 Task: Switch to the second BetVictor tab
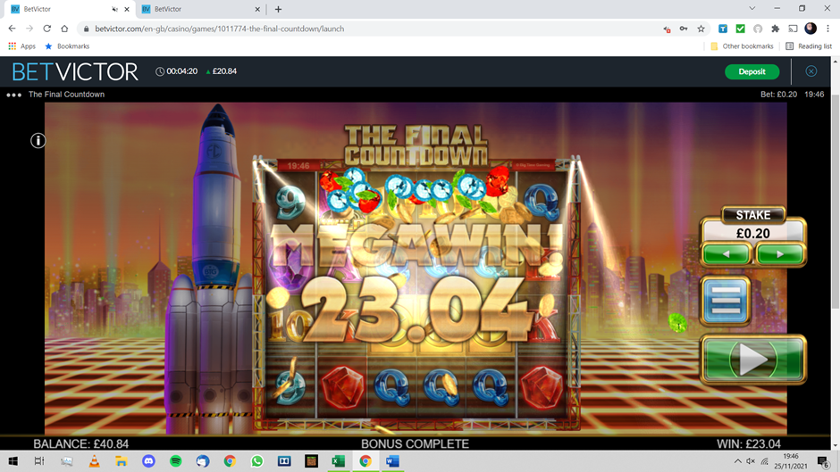[x=198, y=9]
